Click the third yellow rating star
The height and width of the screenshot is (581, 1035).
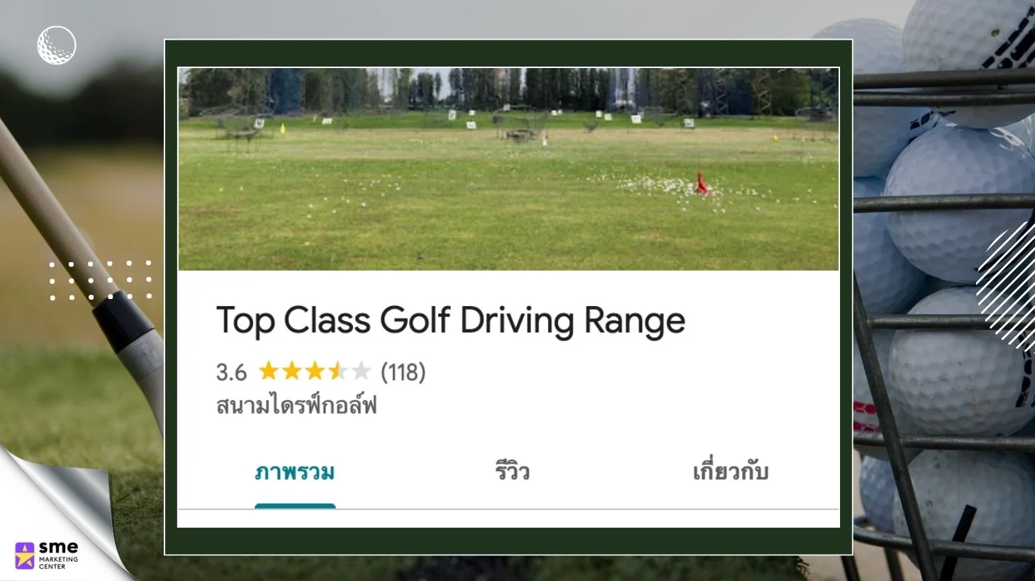[x=315, y=371]
